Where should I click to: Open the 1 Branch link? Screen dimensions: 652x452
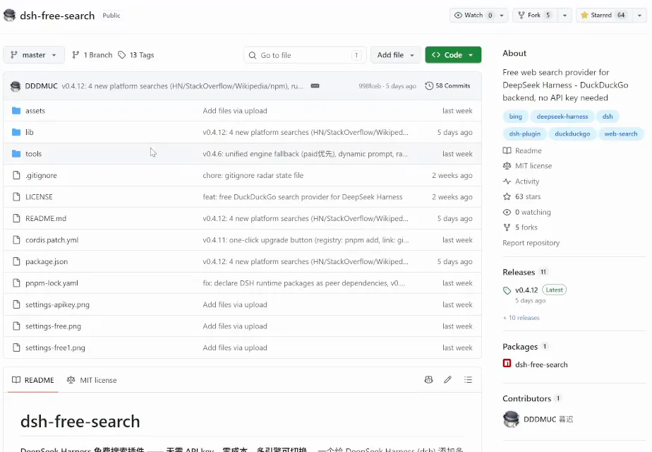(x=92, y=55)
